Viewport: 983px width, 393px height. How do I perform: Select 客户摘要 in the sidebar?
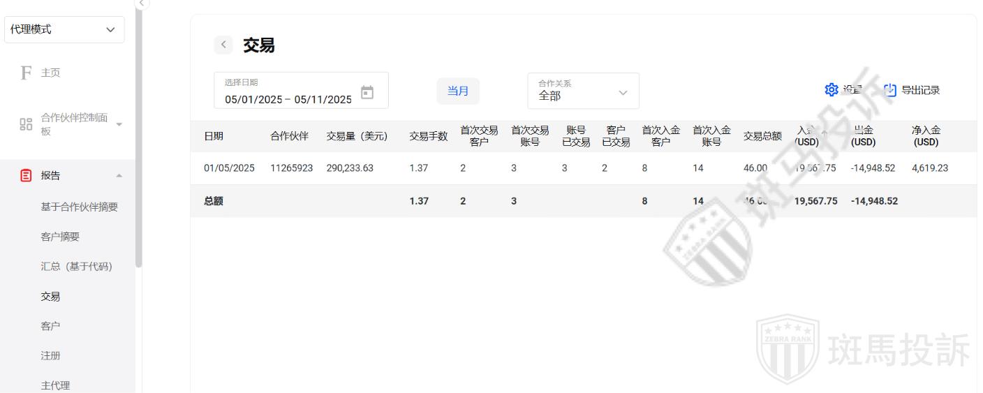[60, 237]
